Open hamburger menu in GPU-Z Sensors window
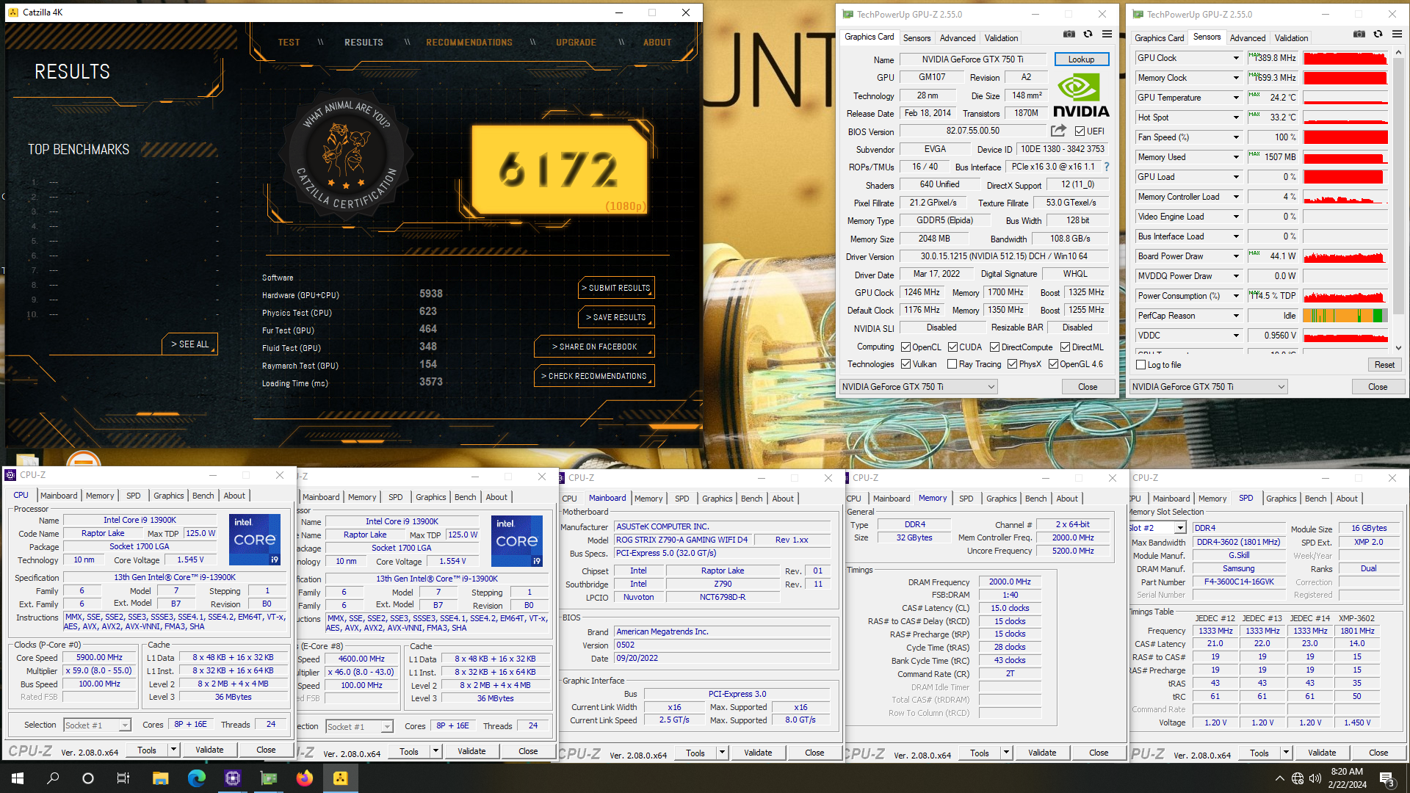 pos(1397,34)
